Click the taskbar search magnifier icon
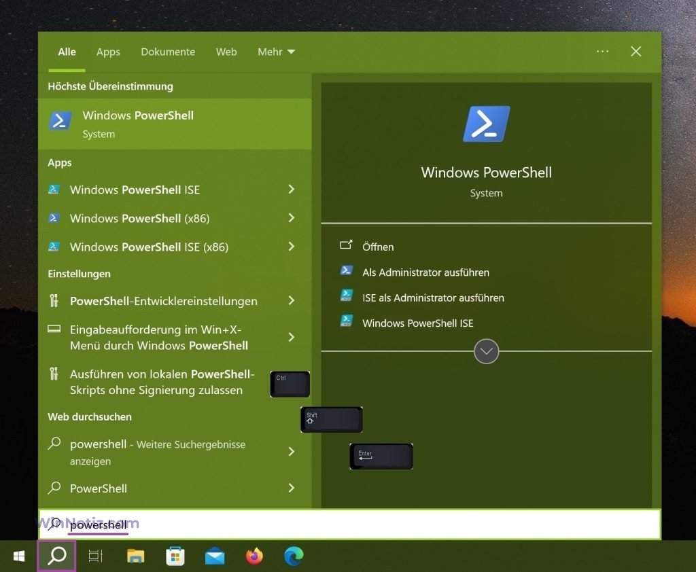This screenshot has height=572, width=696. click(57, 556)
